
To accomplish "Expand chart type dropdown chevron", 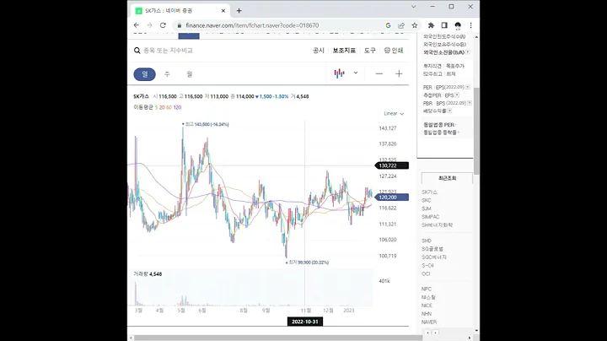I will point(356,73).
